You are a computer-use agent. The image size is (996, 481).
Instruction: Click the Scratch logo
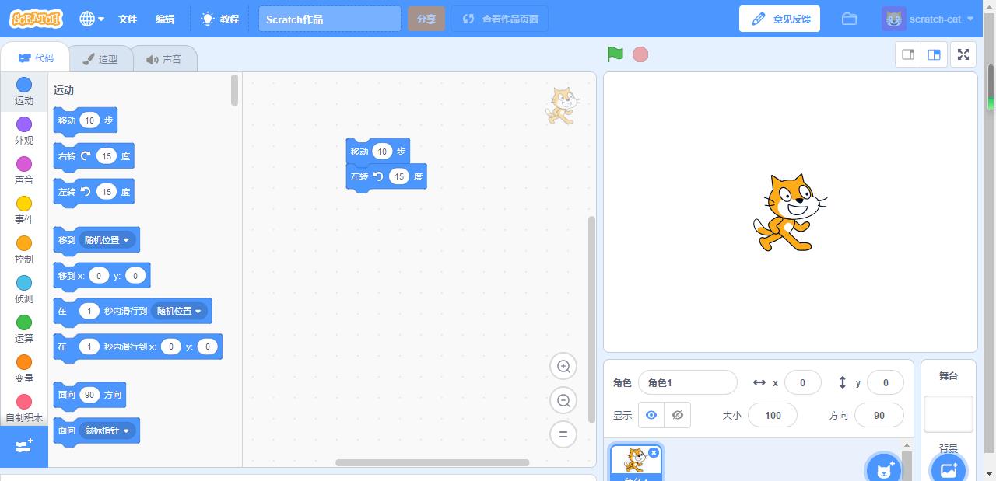(x=37, y=19)
